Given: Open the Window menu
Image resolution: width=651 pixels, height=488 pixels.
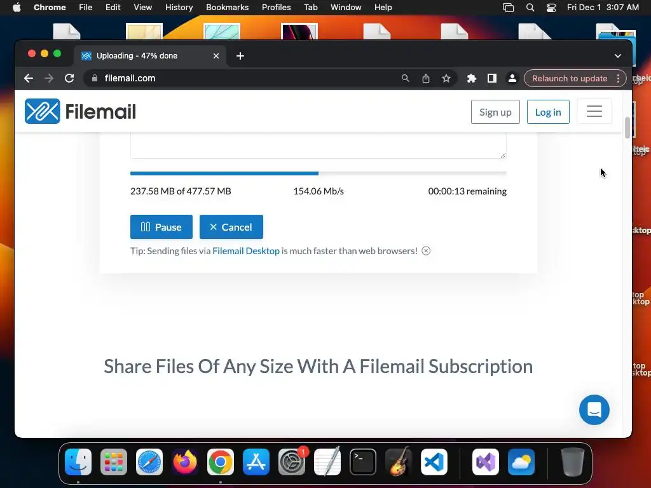Looking at the screenshot, I should pos(346,8).
